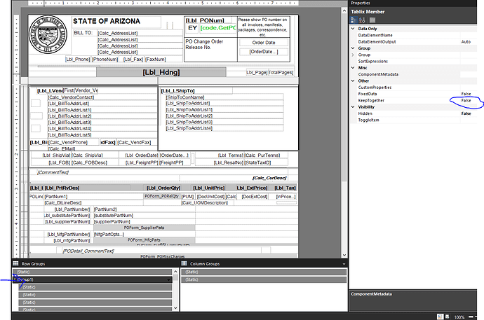Click the Order Date textbox
The width and height of the screenshot is (484, 320).
tap(257, 43)
